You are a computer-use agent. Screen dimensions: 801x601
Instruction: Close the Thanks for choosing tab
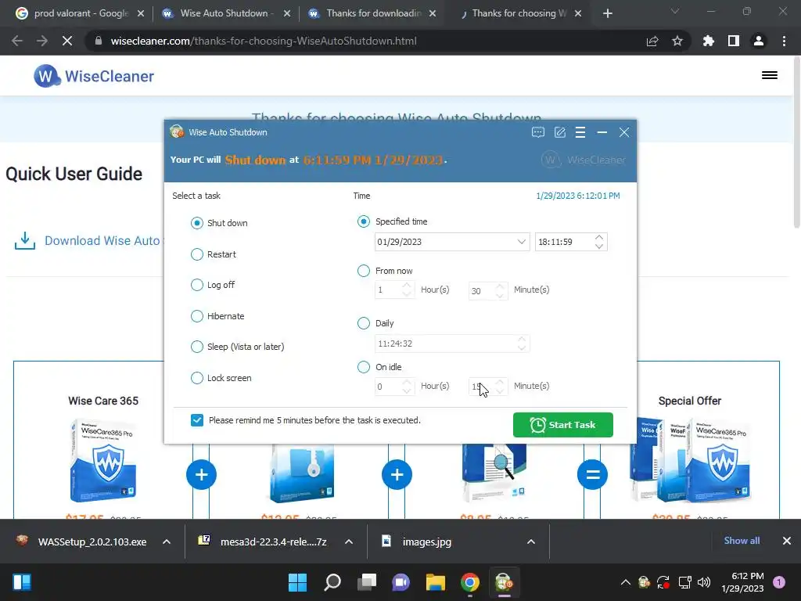point(578,13)
